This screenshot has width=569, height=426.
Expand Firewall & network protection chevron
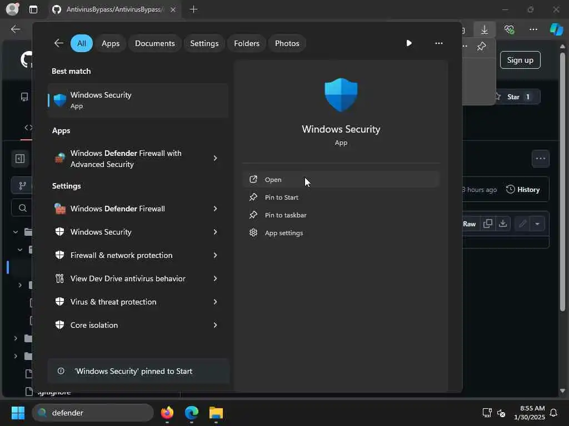(215, 255)
